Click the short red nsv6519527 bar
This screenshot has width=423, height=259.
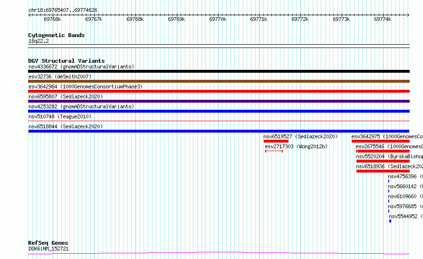click(276, 141)
